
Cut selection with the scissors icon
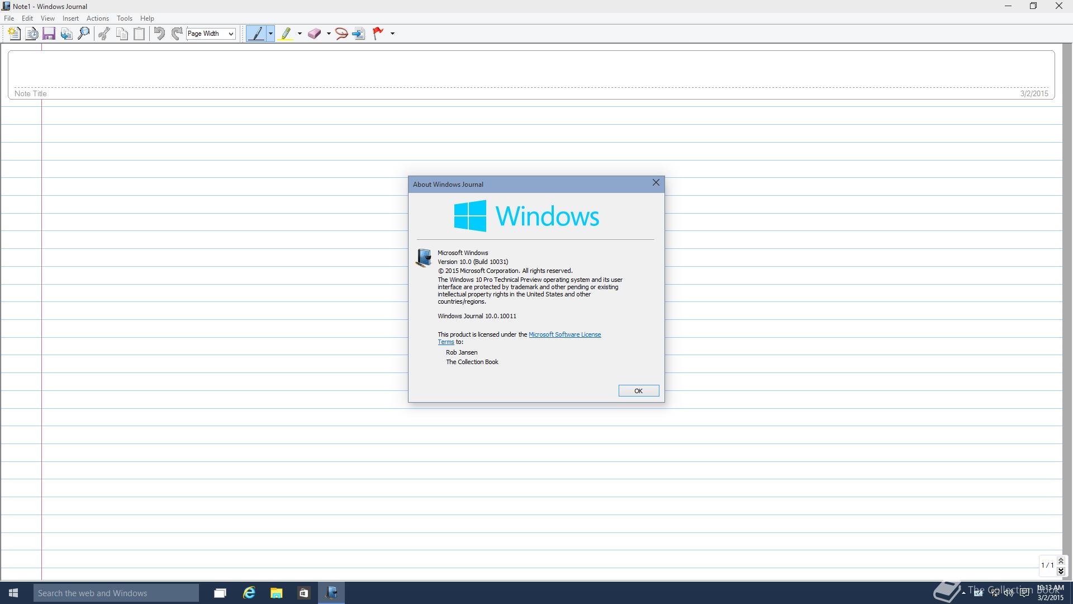104,34
